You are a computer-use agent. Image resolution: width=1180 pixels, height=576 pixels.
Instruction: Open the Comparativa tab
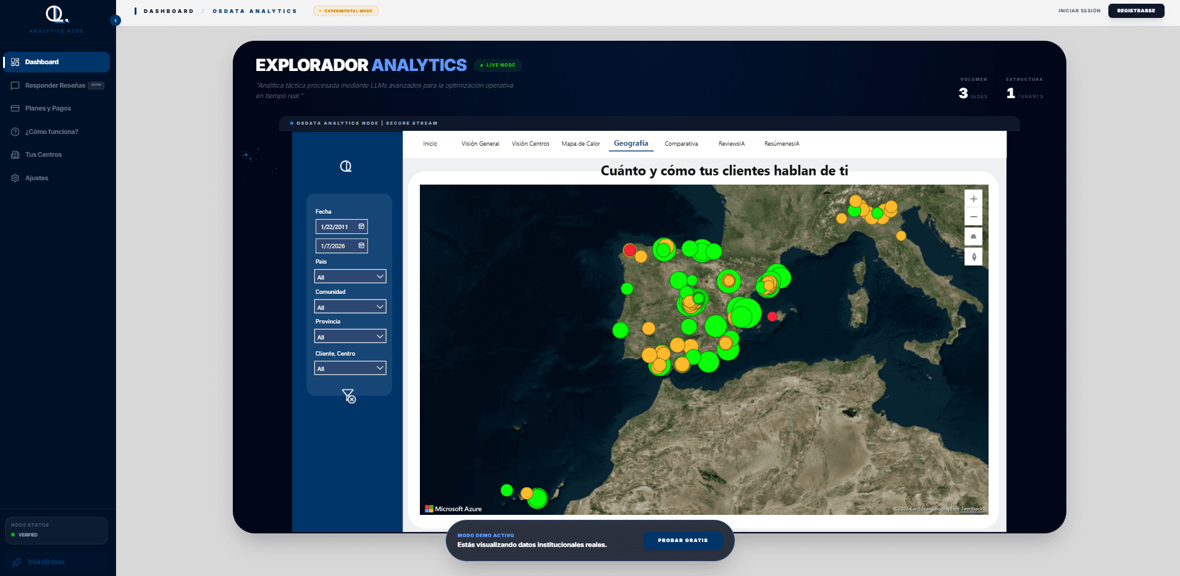point(681,144)
